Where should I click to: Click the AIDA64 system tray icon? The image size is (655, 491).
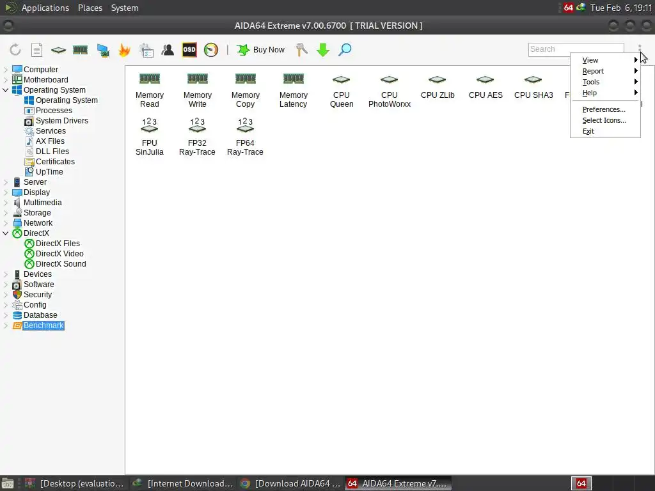coord(568,8)
